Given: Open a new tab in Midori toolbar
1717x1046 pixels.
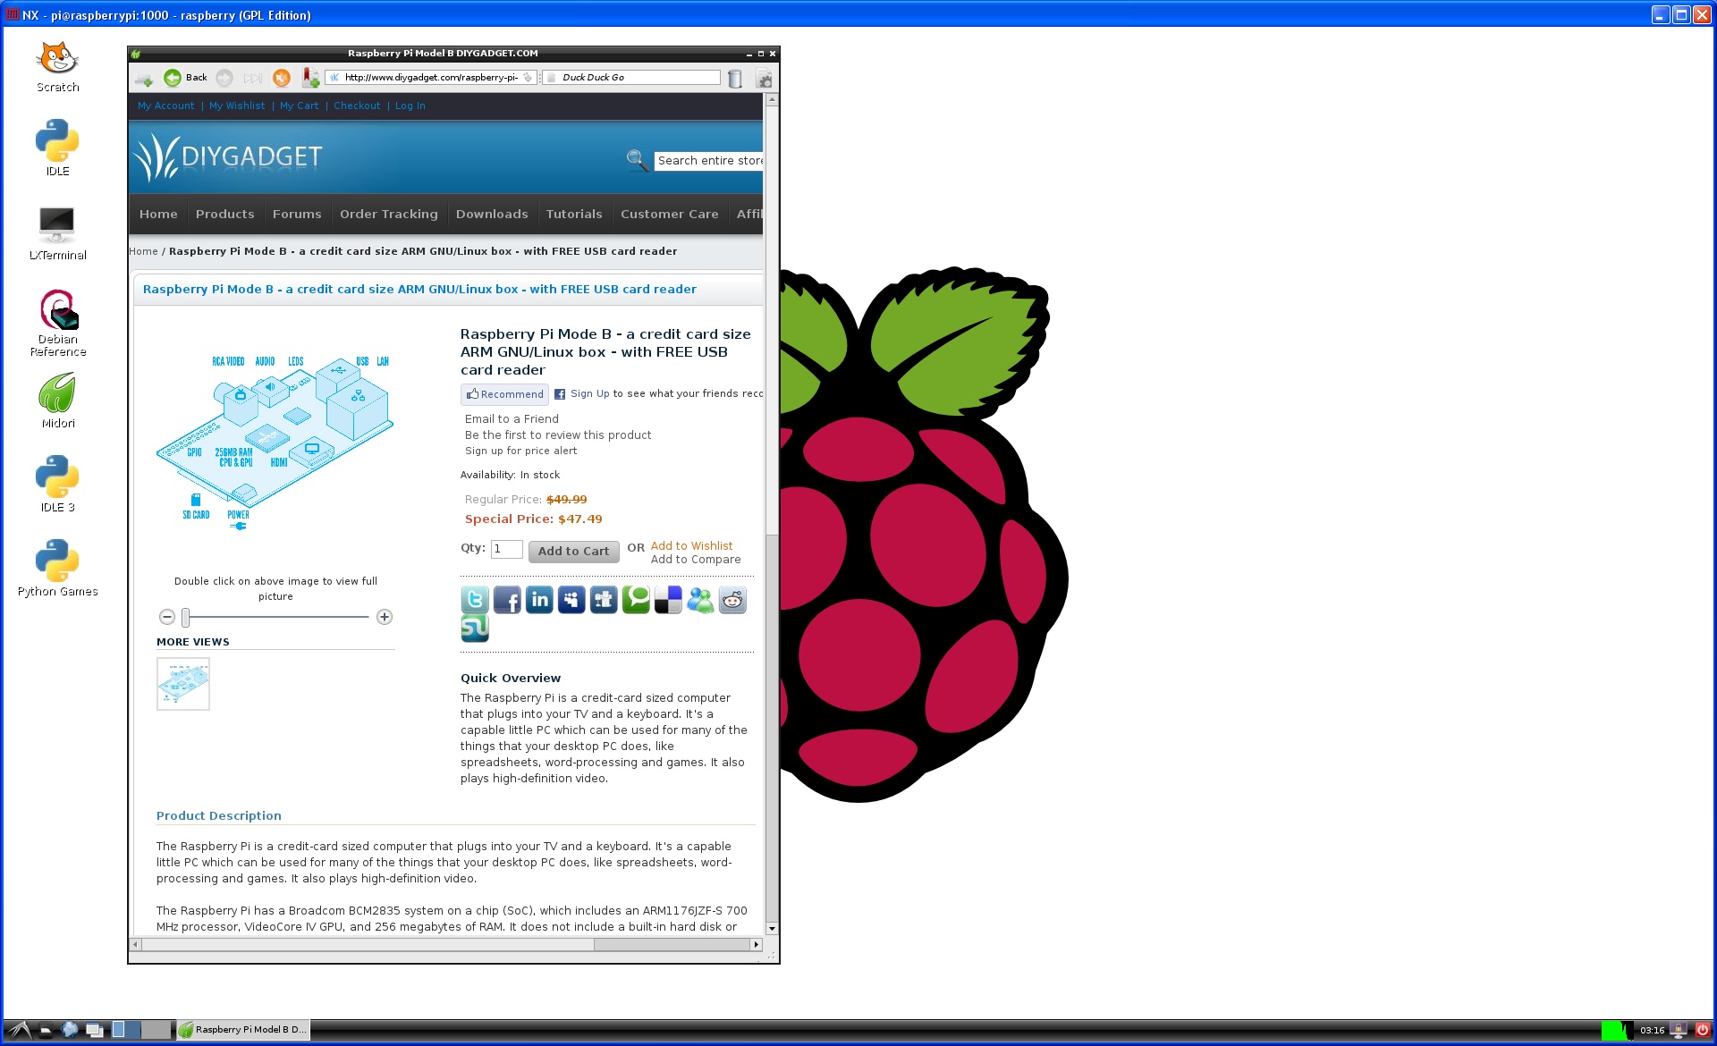Looking at the screenshot, I should click(x=143, y=79).
